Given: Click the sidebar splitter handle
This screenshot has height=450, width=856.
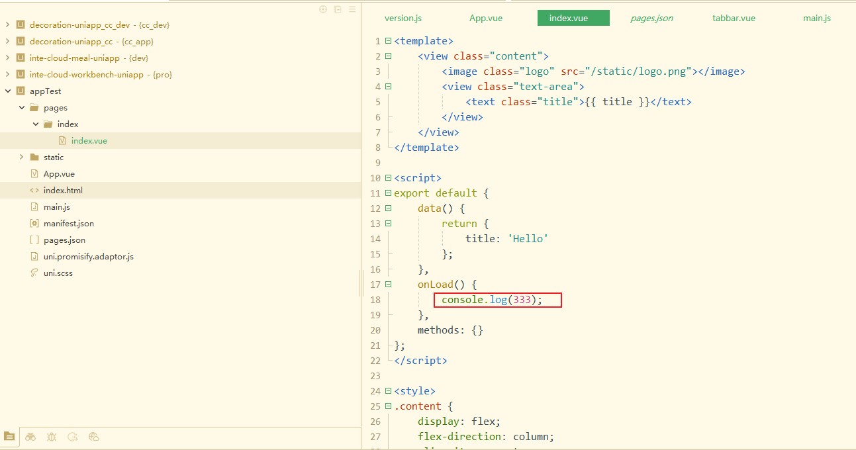Looking at the screenshot, I should [361, 283].
